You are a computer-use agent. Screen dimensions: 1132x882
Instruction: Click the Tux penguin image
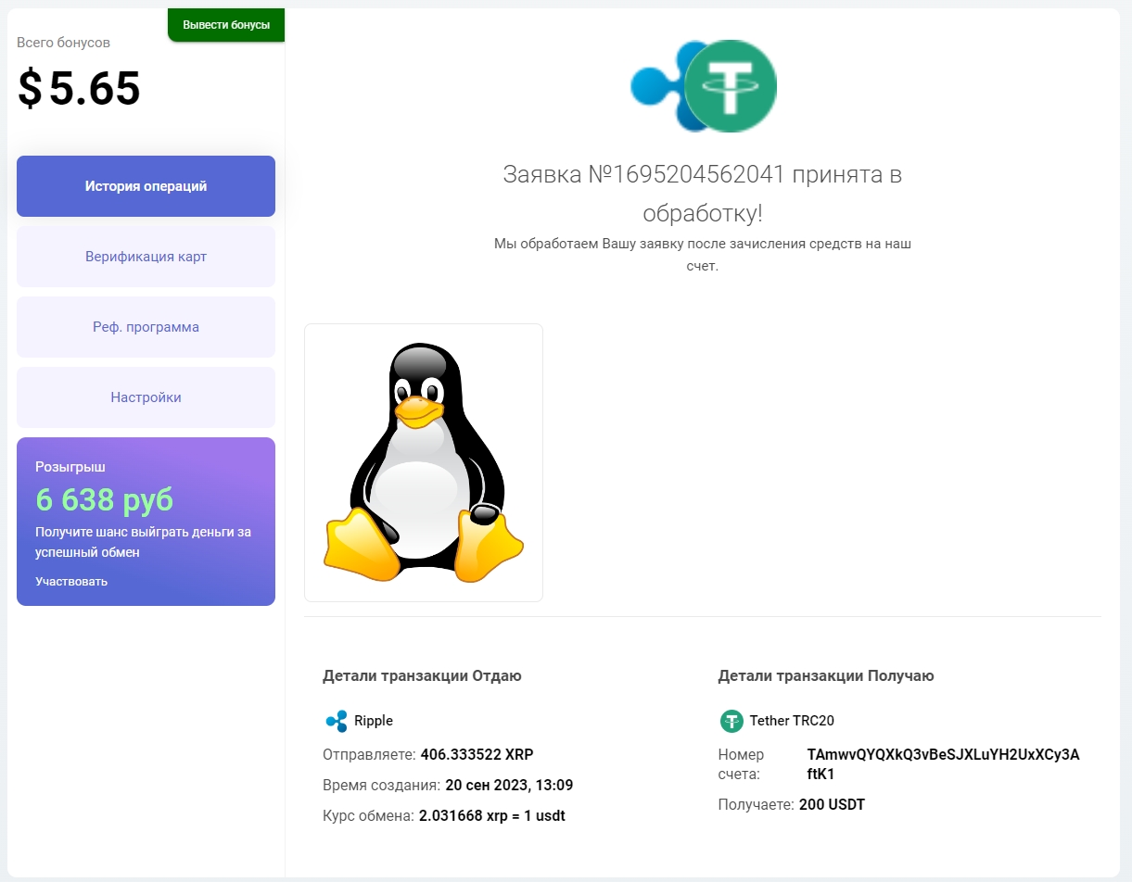(x=424, y=462)
